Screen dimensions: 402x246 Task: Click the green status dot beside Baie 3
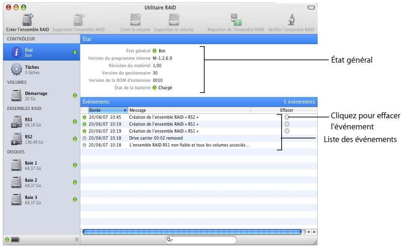75,199
